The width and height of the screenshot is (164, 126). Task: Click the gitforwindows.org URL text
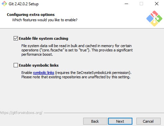21,113
